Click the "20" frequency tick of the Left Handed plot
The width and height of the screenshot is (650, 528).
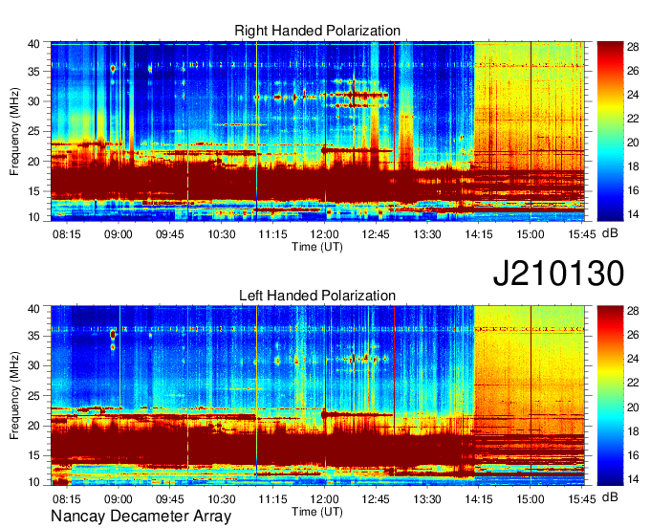[x=34, y=426]
